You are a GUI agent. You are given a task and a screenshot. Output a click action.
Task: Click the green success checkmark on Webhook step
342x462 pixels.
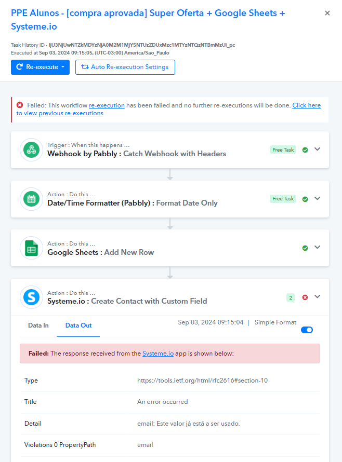tap(305, 150)
